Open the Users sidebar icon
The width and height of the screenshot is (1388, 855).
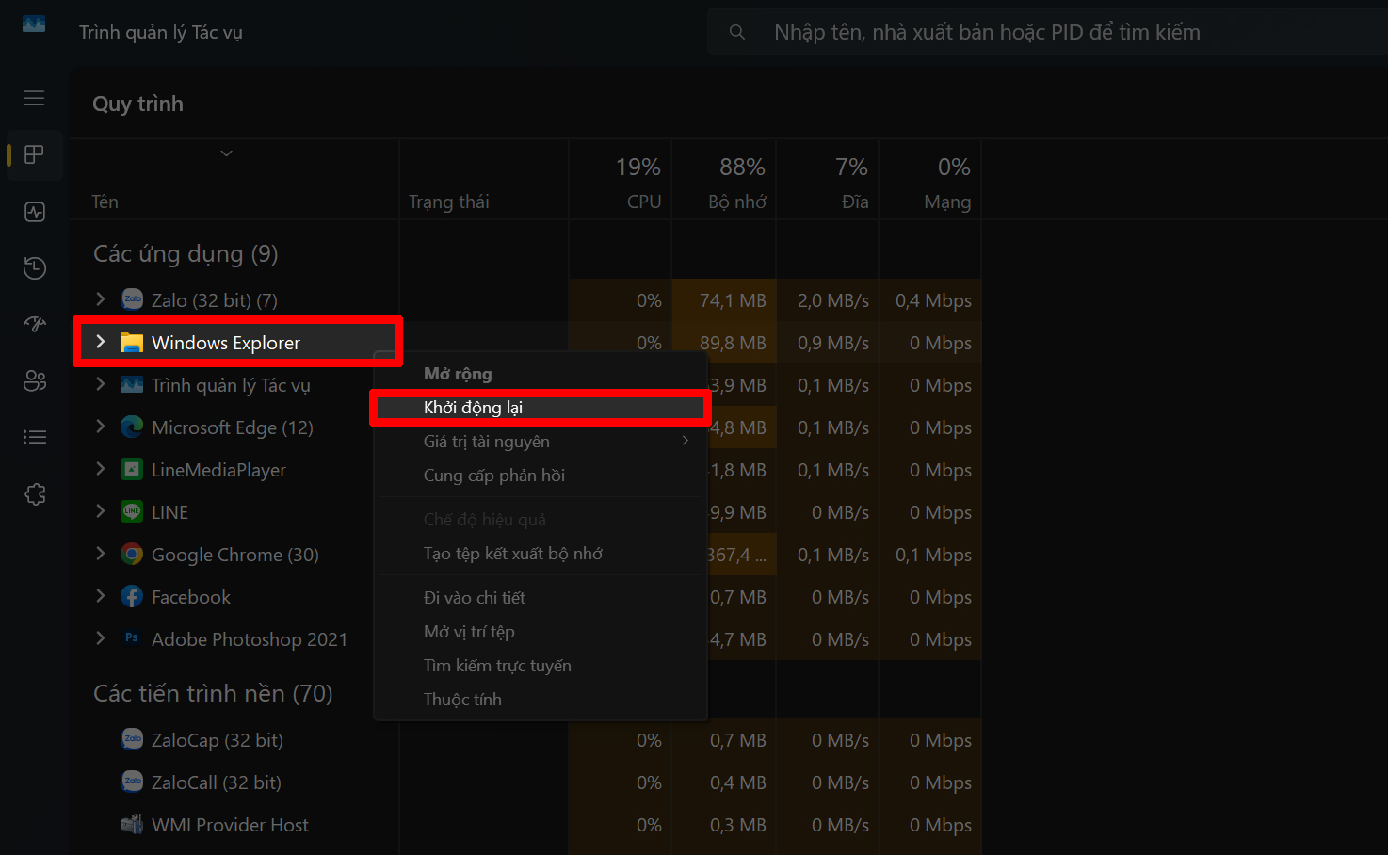click(35, 381)
